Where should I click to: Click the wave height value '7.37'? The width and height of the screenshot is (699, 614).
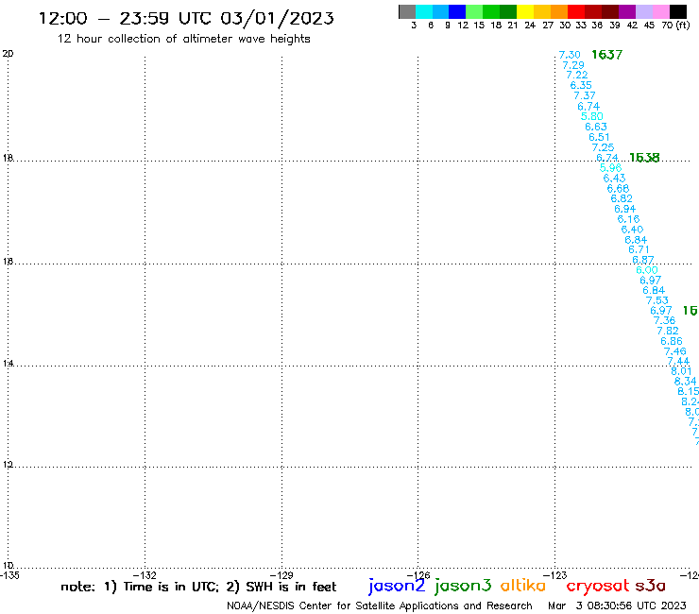pyautogui.click(x=585, y=95)
